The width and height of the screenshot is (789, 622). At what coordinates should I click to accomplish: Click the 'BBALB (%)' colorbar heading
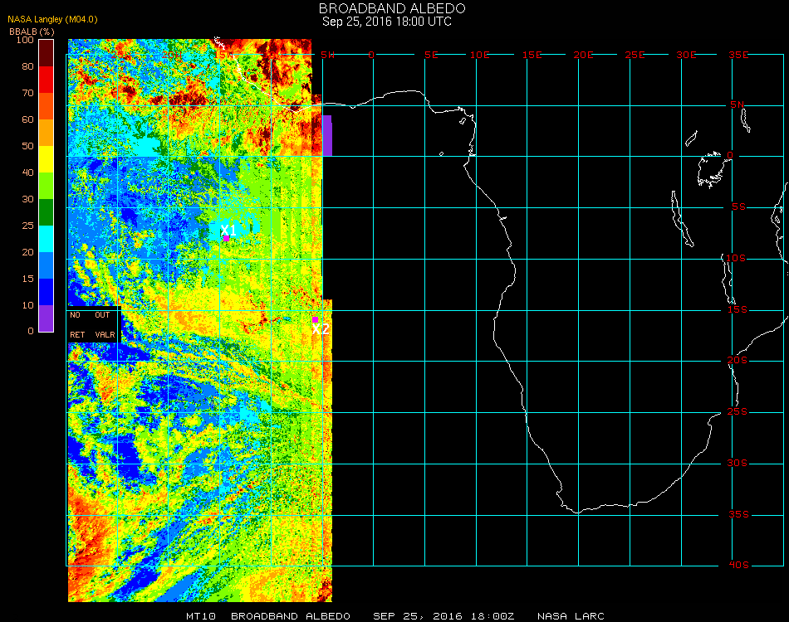tap(32, 32)
